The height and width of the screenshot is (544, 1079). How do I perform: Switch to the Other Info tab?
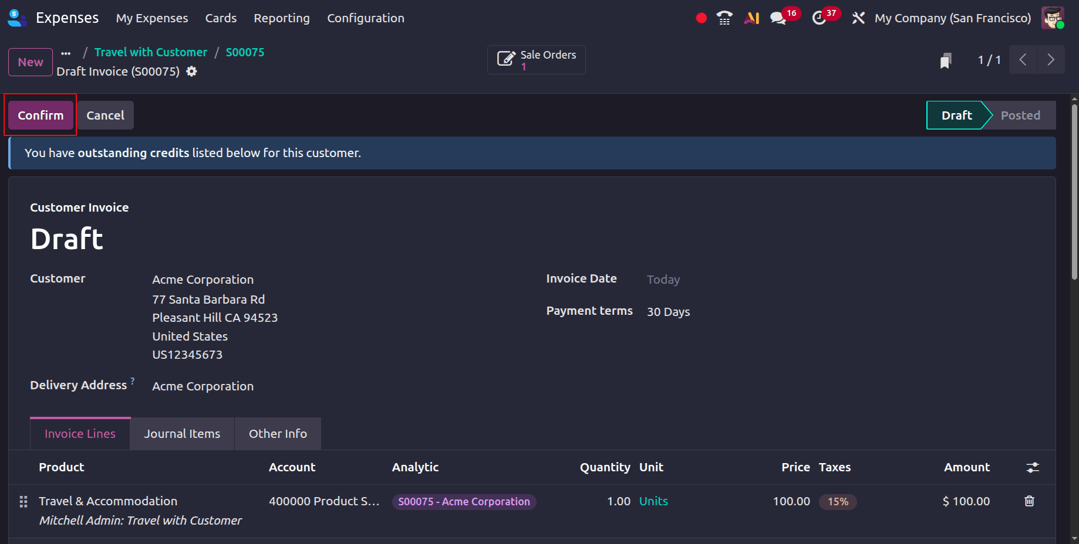pos(278,434)
